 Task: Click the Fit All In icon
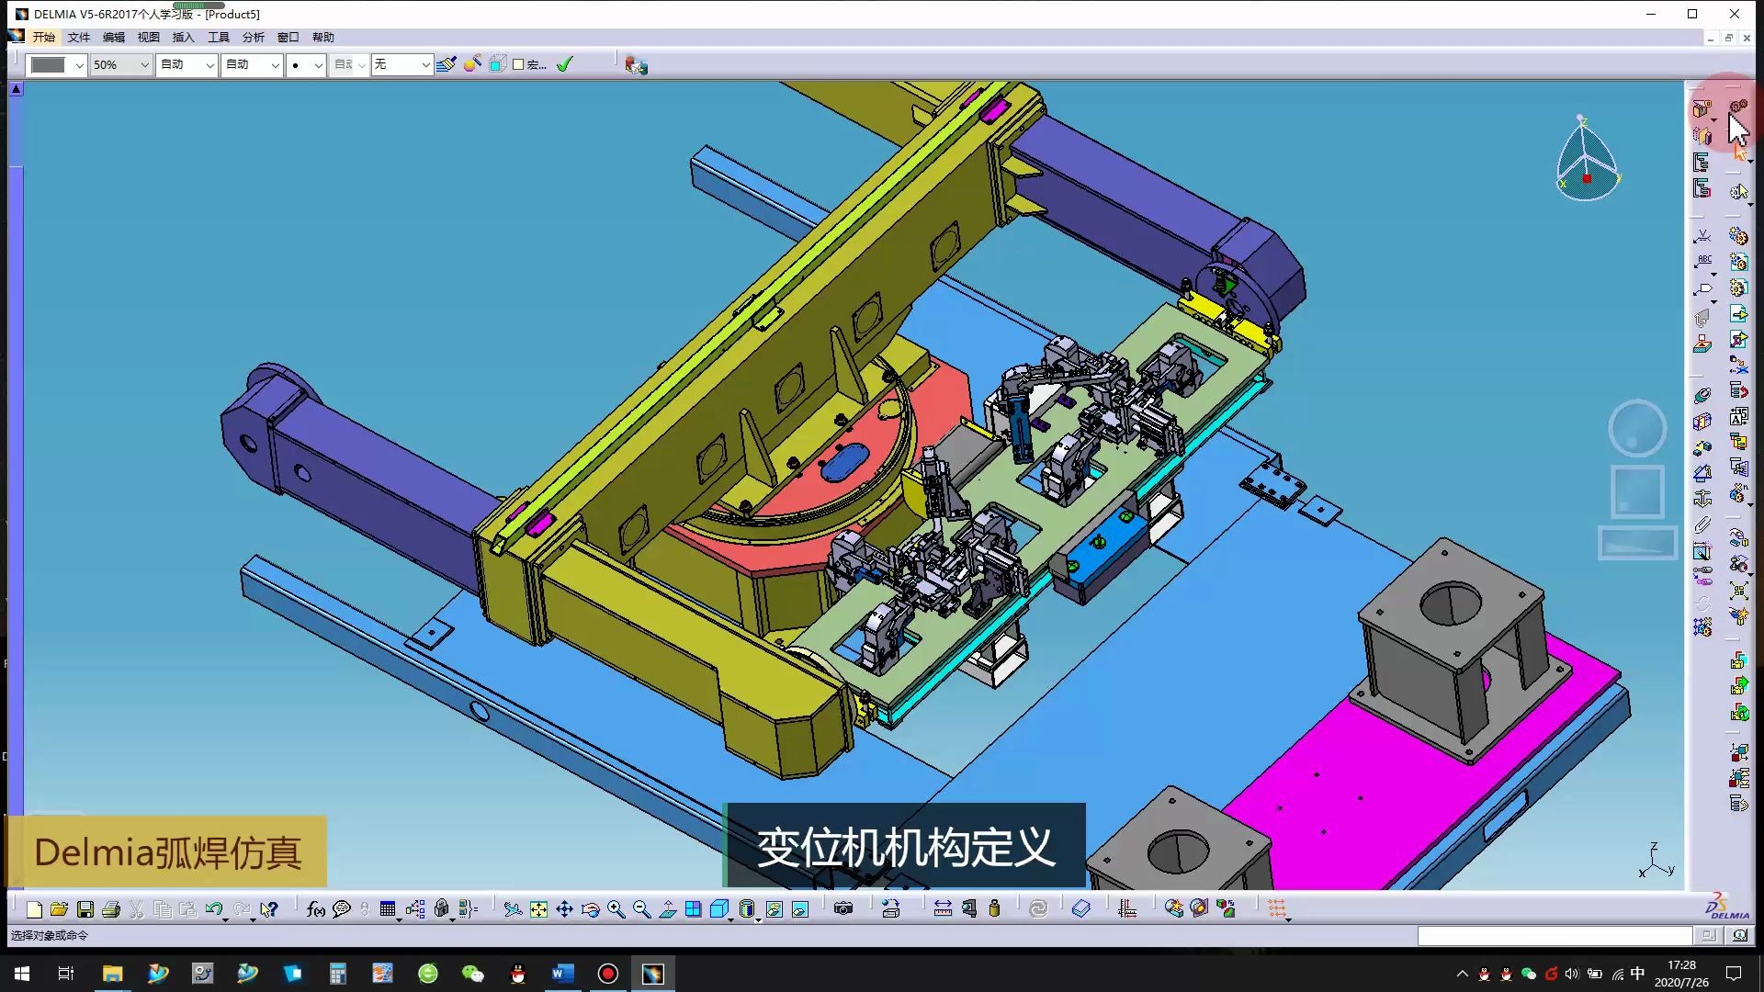[538, 909]
